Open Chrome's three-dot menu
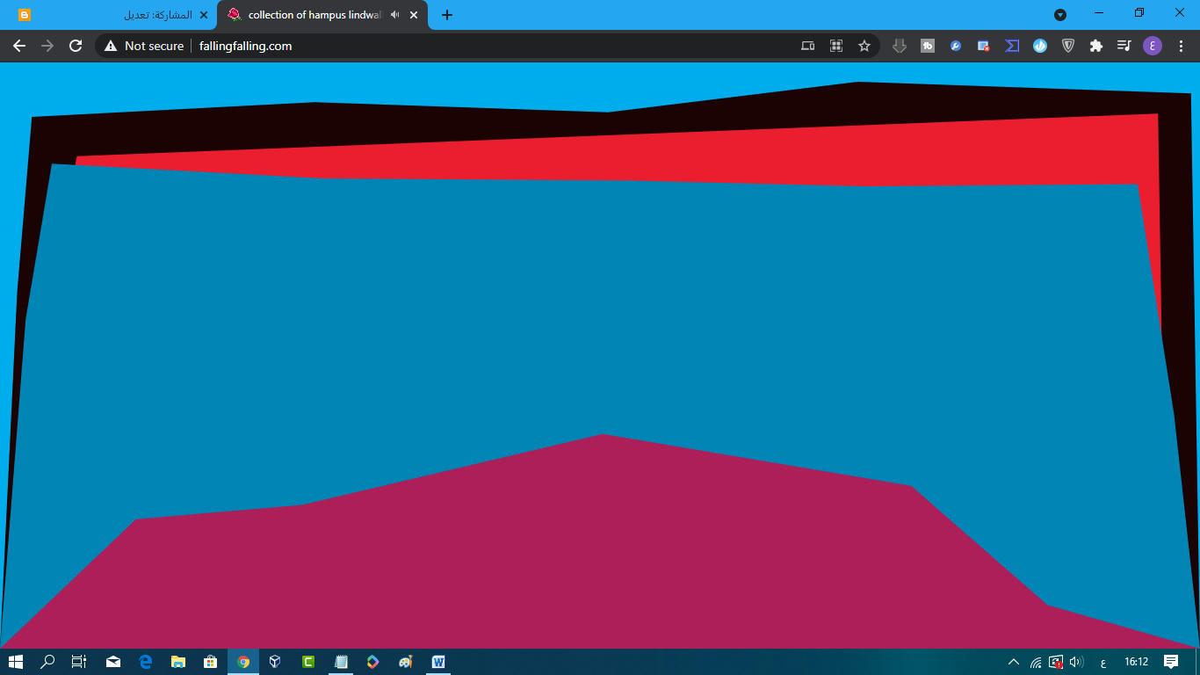The width and height of the screenshot is (1200, 675). click(x=1181, y=46)
